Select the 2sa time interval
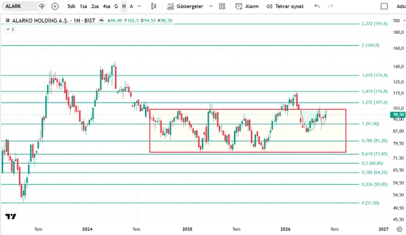Screen dimensions: 406x235 click(95, 6)
